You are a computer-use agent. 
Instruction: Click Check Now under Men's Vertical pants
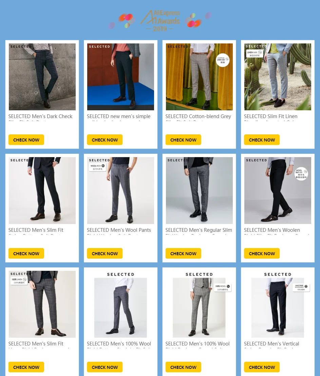[x=262, y=367]
